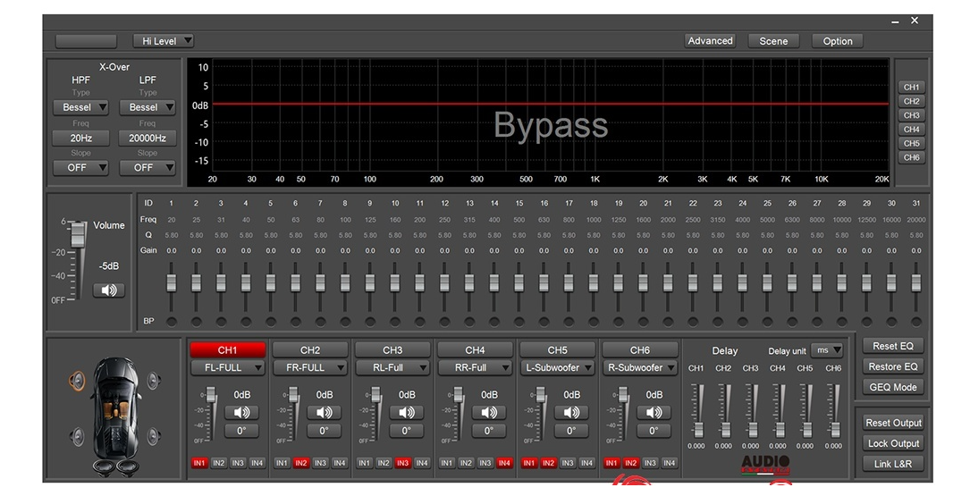Toggle IN4 input for CH4
Screen dimensions: 970x496
pyautogui.click(x=504, y=463)
